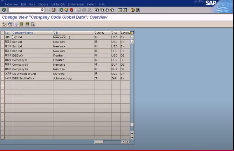Open table settings icon beside Language column
Viewport: 234px width, 151px height.
[132, 32]
